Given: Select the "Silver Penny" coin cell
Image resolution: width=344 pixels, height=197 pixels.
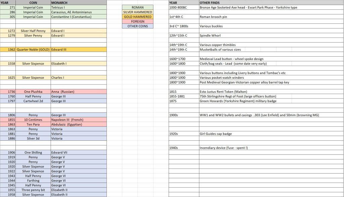Looking at the screenshot, I should coord(33,36).
